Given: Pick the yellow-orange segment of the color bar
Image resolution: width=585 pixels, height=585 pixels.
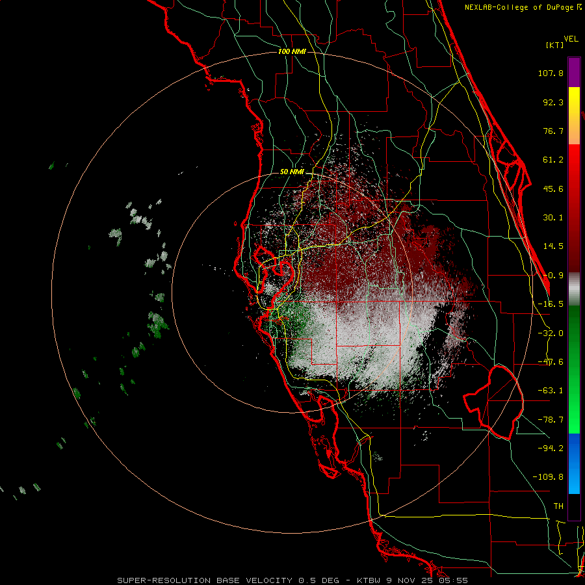Looking at the screenshot, I should (x=574, y=116).
